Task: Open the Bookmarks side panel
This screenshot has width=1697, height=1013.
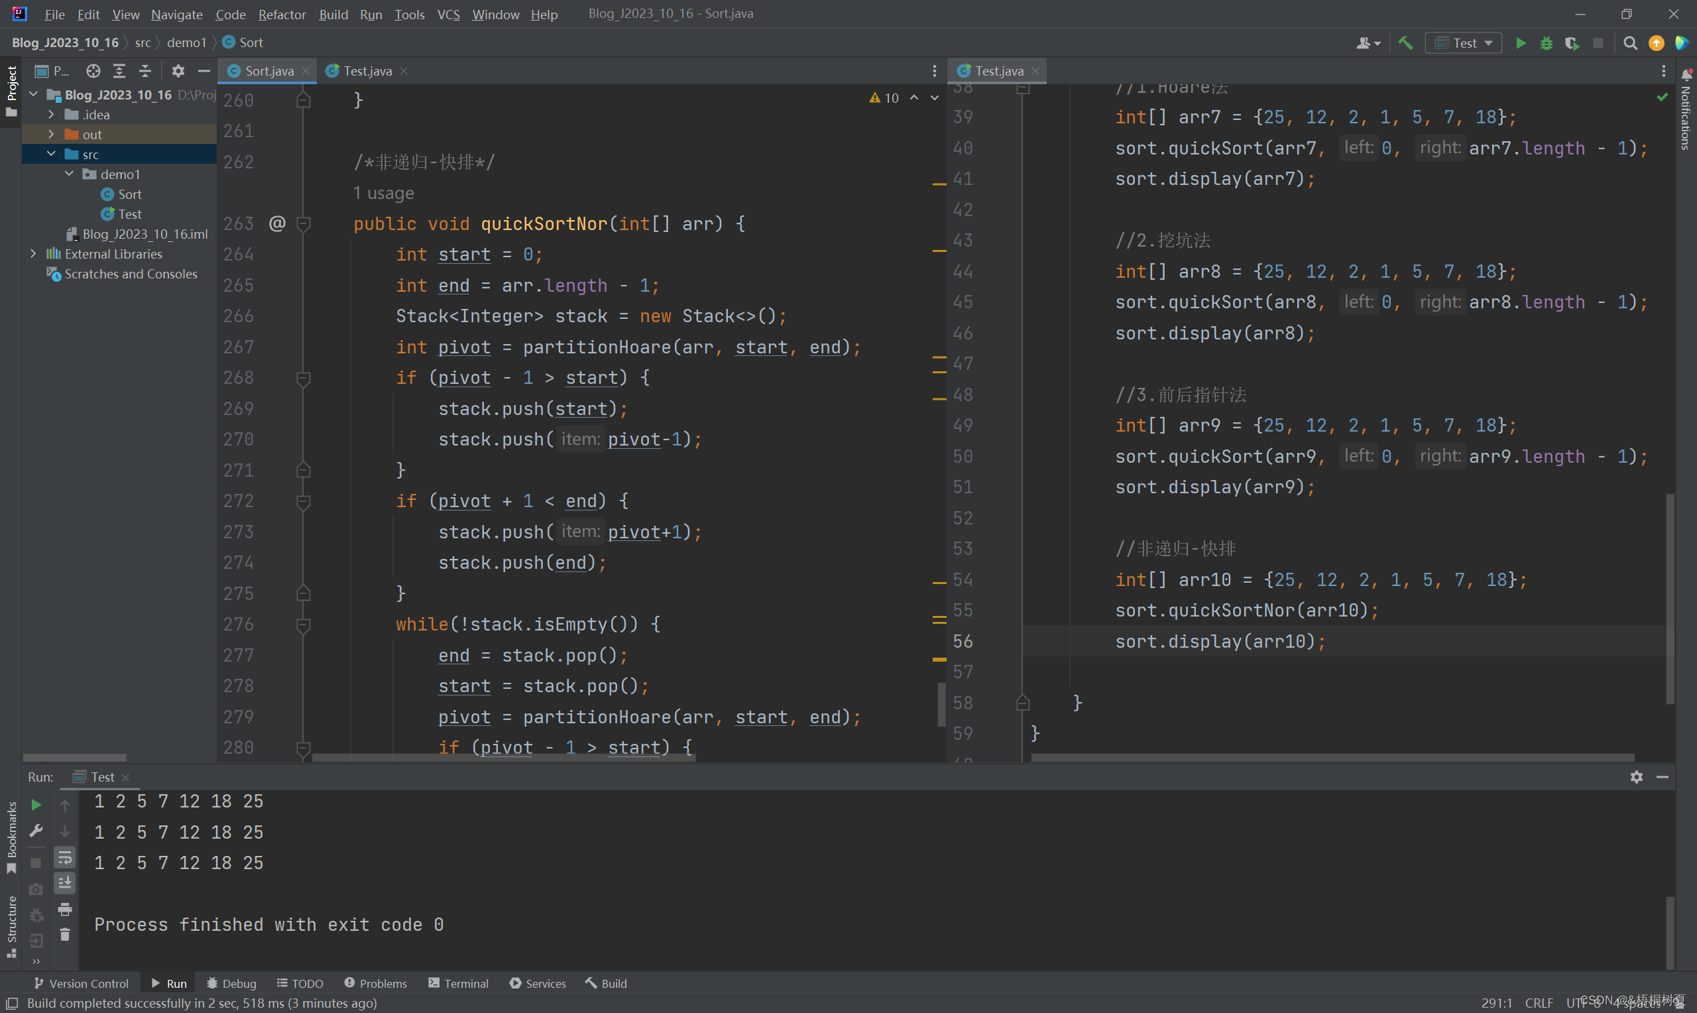Action: pyautogui.click(x=11, y=837)
